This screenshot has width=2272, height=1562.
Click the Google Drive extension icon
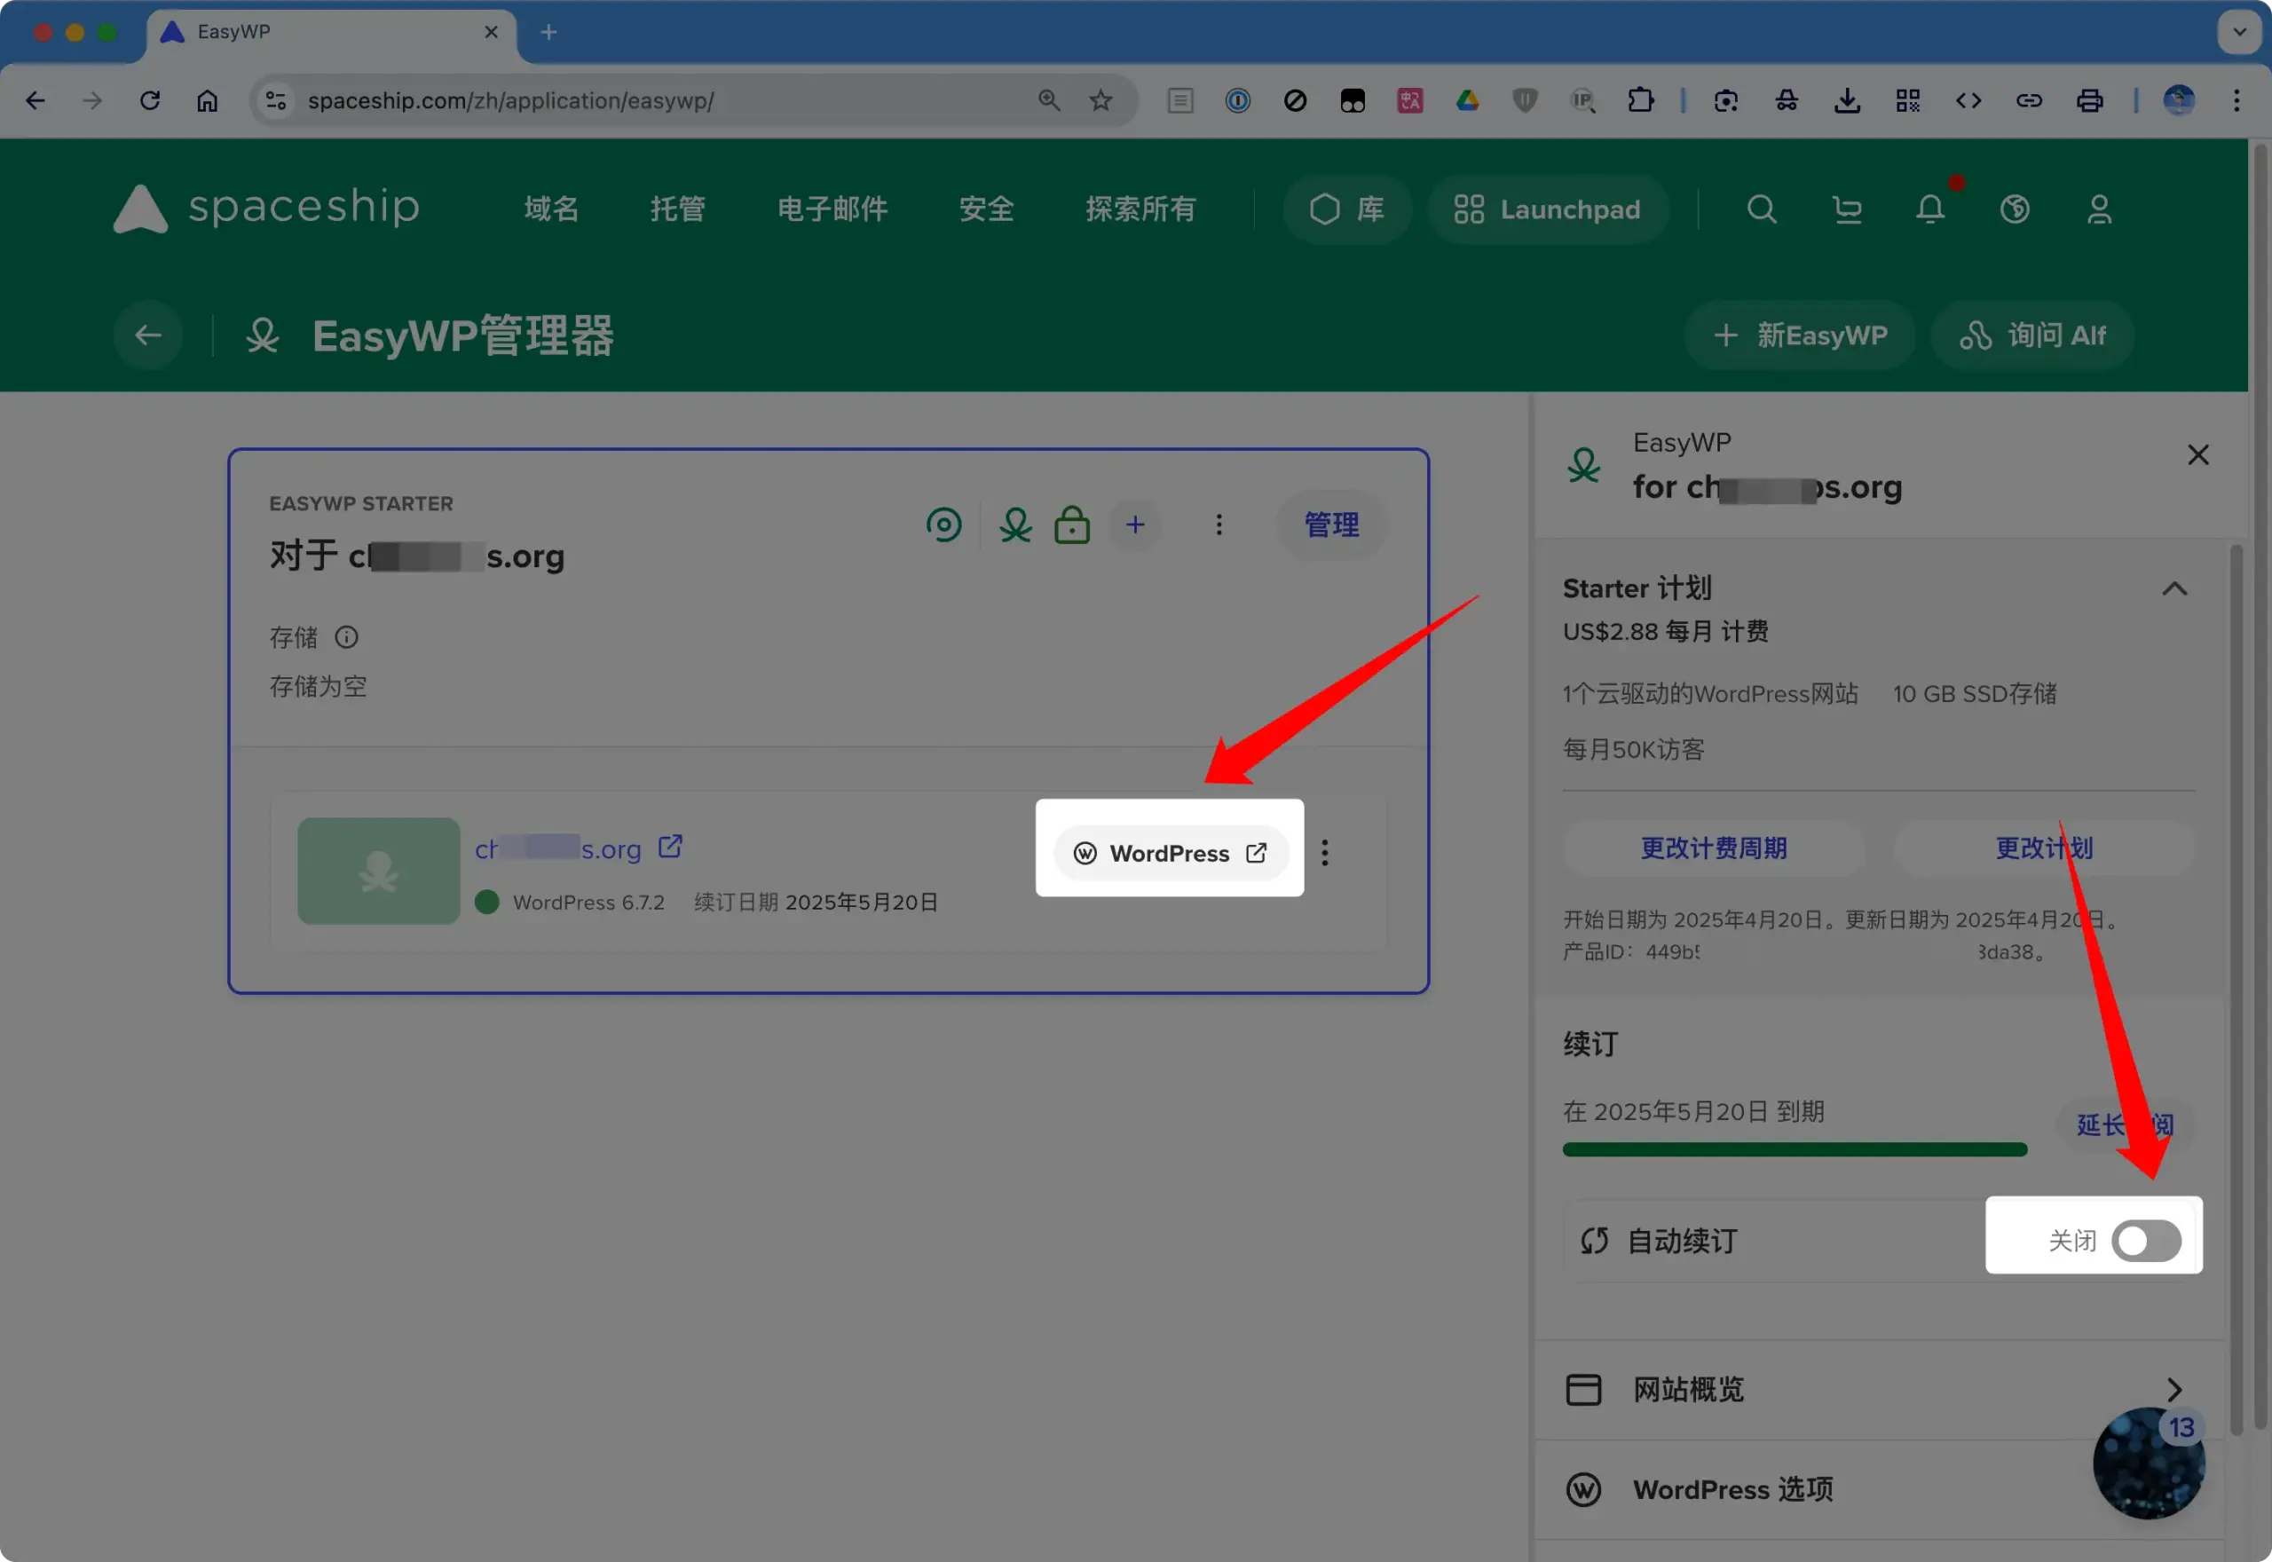pyautogui.click(x=1467, y=99)
